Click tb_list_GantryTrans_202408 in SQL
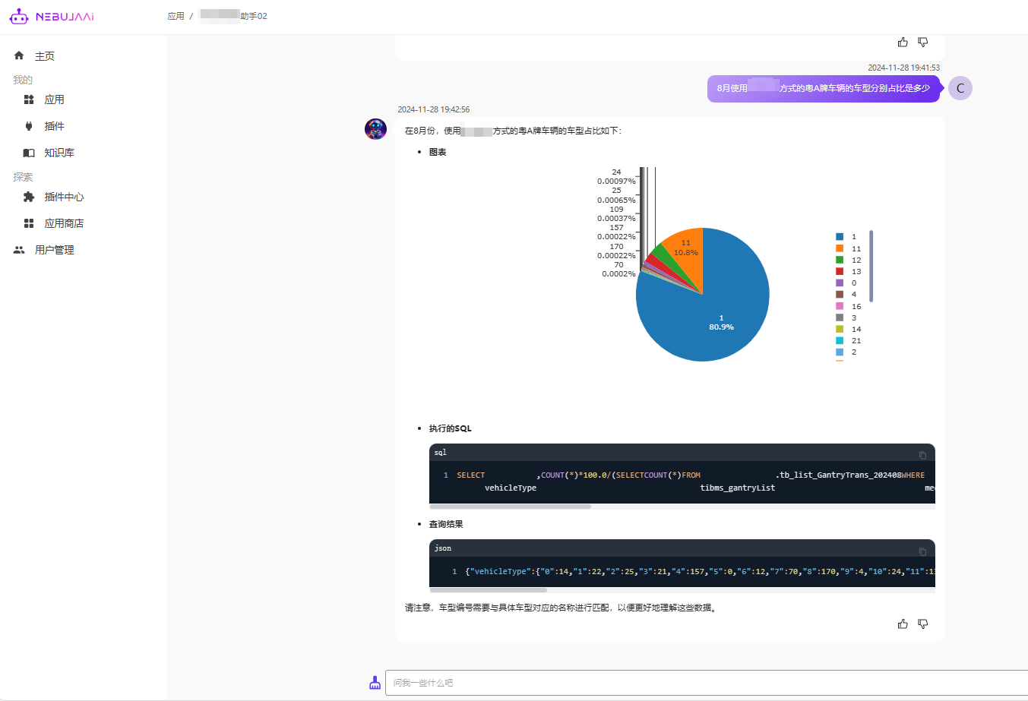1028x701 pixels. pyautogui.click(x=840, y=475)
